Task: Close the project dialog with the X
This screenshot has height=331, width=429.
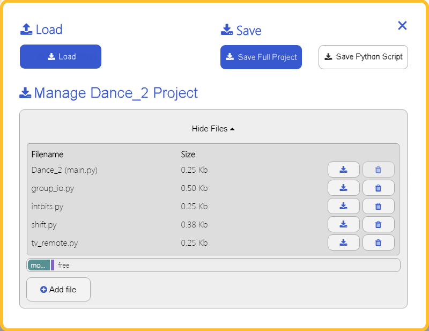Action: (x=402, y=25)
